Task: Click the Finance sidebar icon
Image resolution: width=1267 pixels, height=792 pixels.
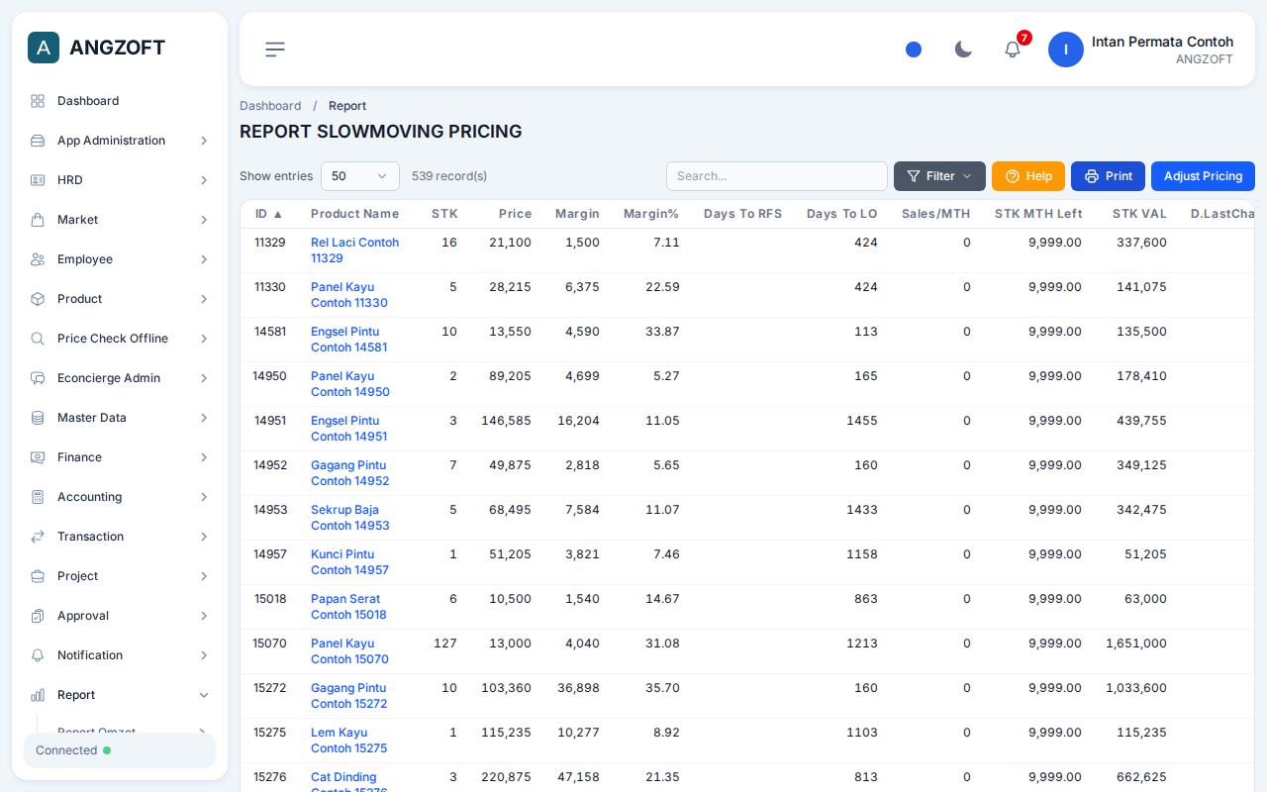Action: tap(38, 457)
